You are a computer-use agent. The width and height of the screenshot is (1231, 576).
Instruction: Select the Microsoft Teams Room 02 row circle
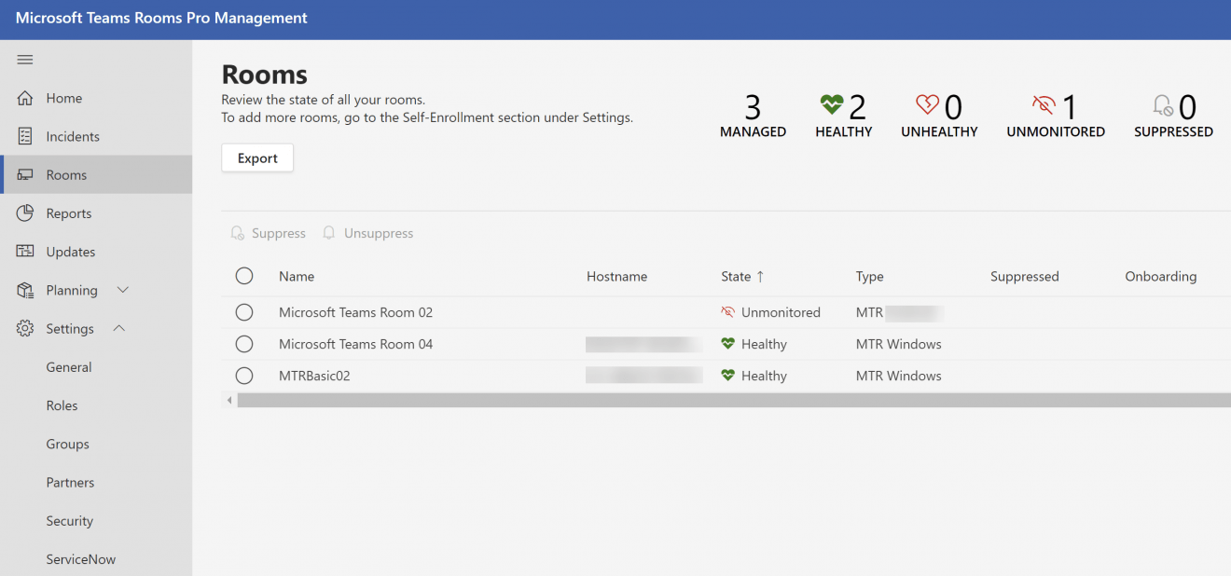point(244,312)
